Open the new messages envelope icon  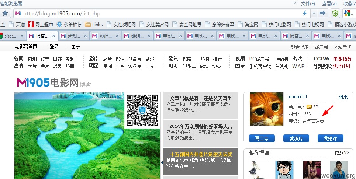tap(309, 107)
